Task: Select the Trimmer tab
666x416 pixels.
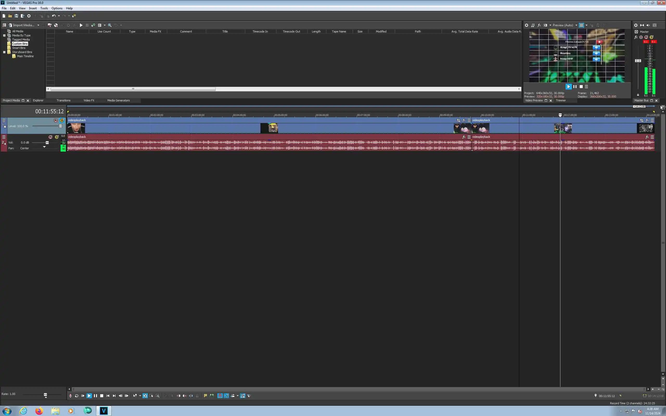Action: tap(561, 100)
